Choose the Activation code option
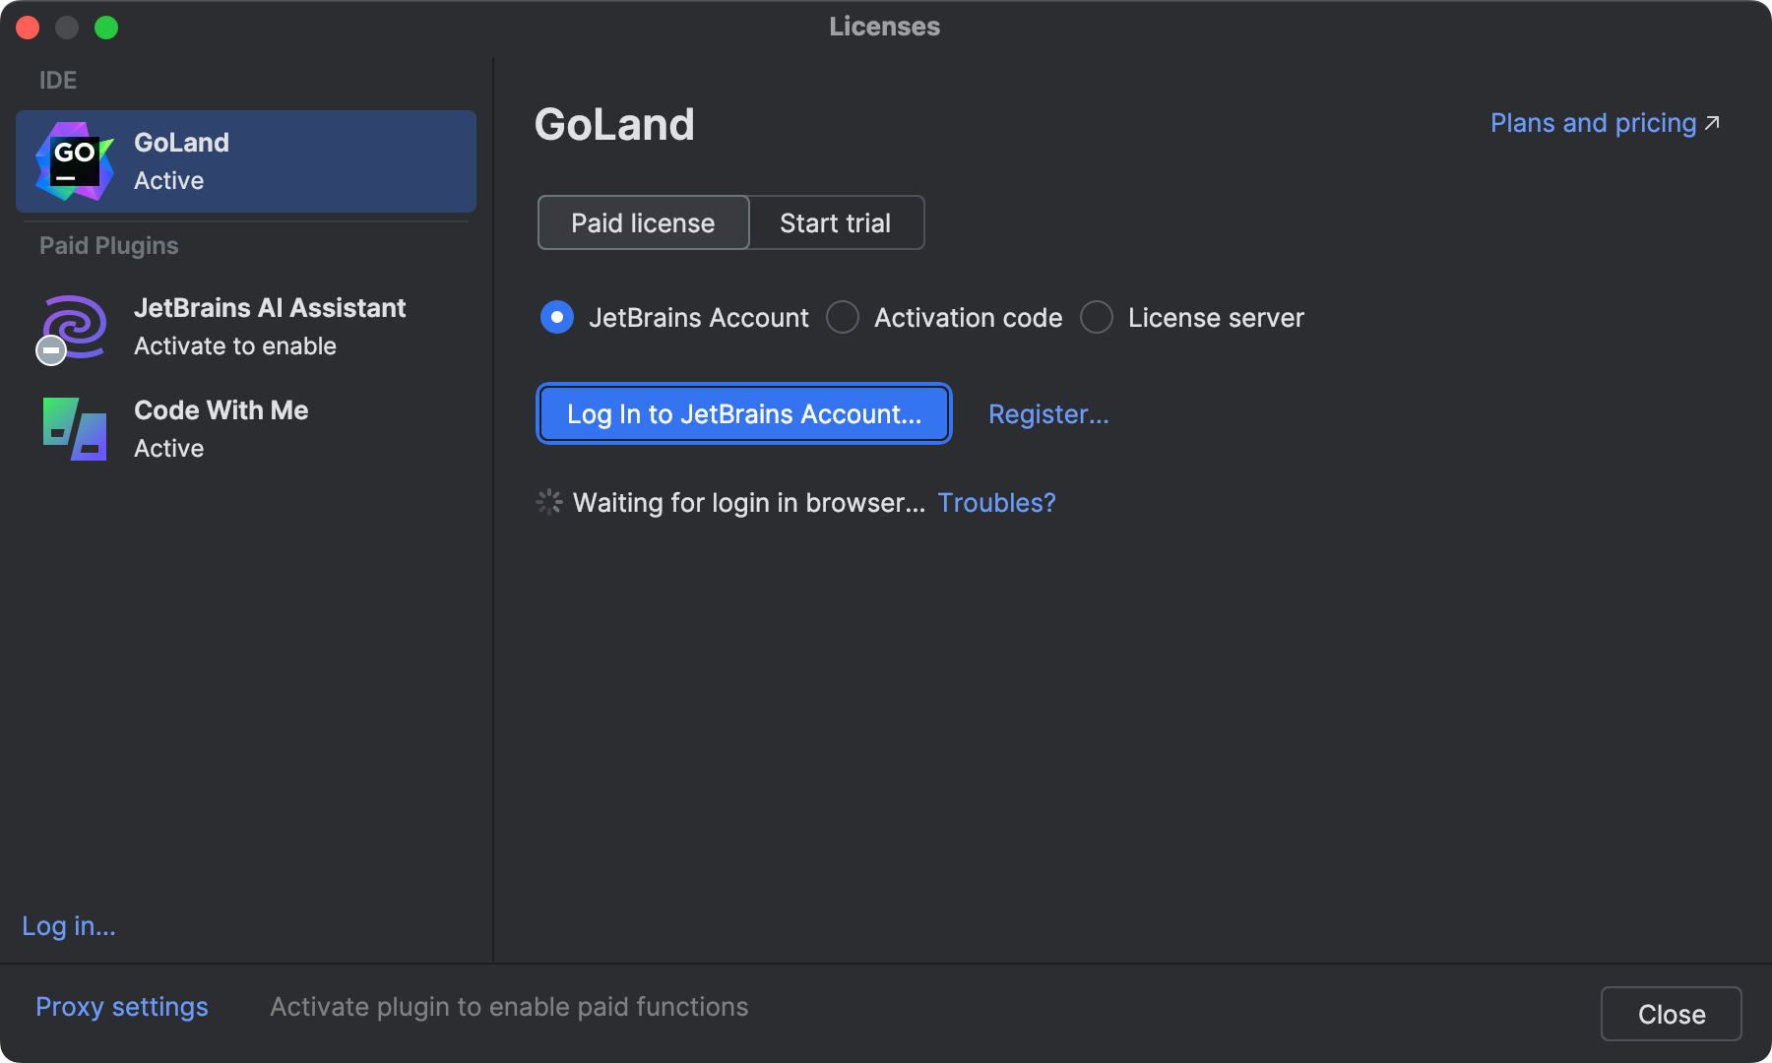The width and height of the screenshot is (1772, 1063). (x=843, y=317)
